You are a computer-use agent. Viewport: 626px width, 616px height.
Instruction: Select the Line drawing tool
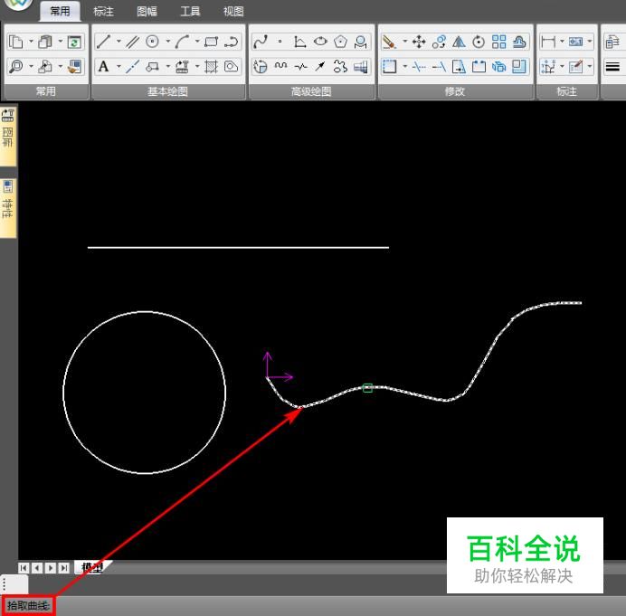103,42
